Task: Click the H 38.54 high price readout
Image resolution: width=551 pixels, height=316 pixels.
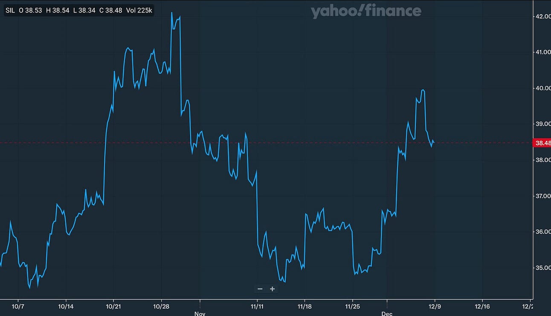Action: coord(58,10)
